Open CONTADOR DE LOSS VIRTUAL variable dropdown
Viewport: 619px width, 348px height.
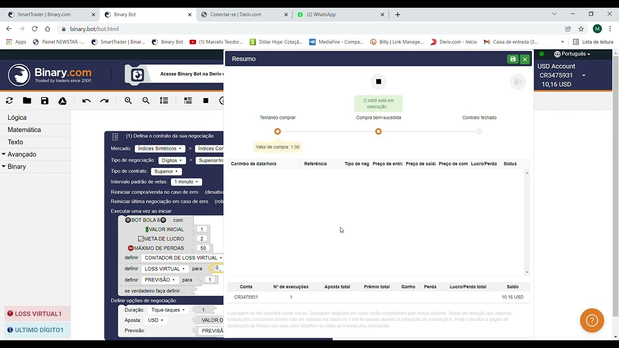[183, 258]
